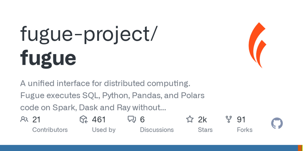Click the 2k stars count
The image size is (303, 151).
point(202,120)
